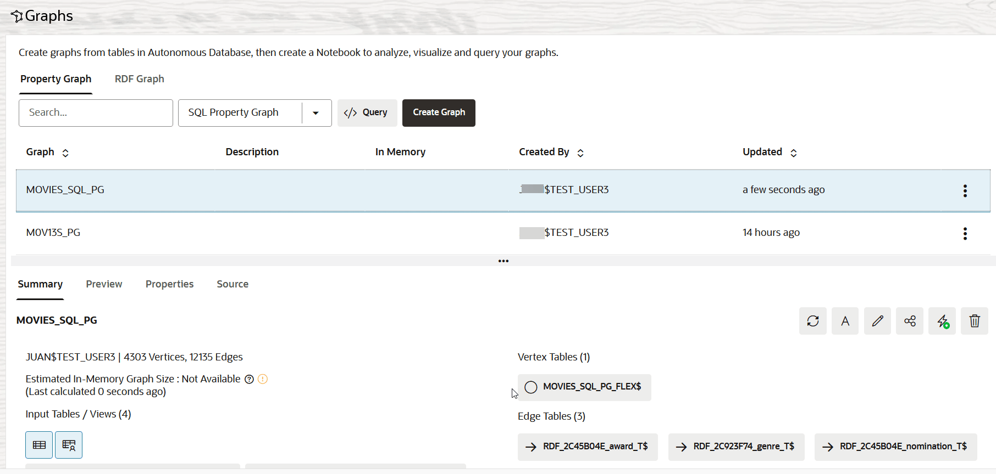This screenshot has width=996, height=474.
Task: Click '14 hours ago' updated cell
Action: point(771,233)
